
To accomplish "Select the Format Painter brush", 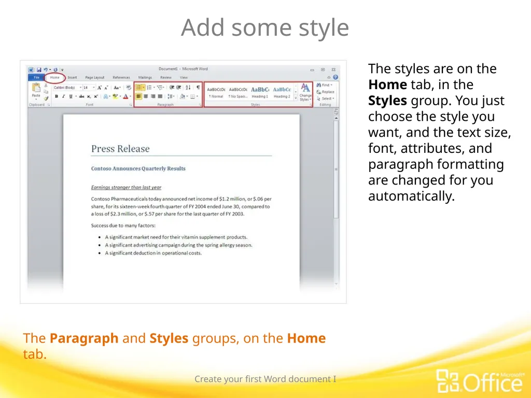I will [x=46, y=98].
